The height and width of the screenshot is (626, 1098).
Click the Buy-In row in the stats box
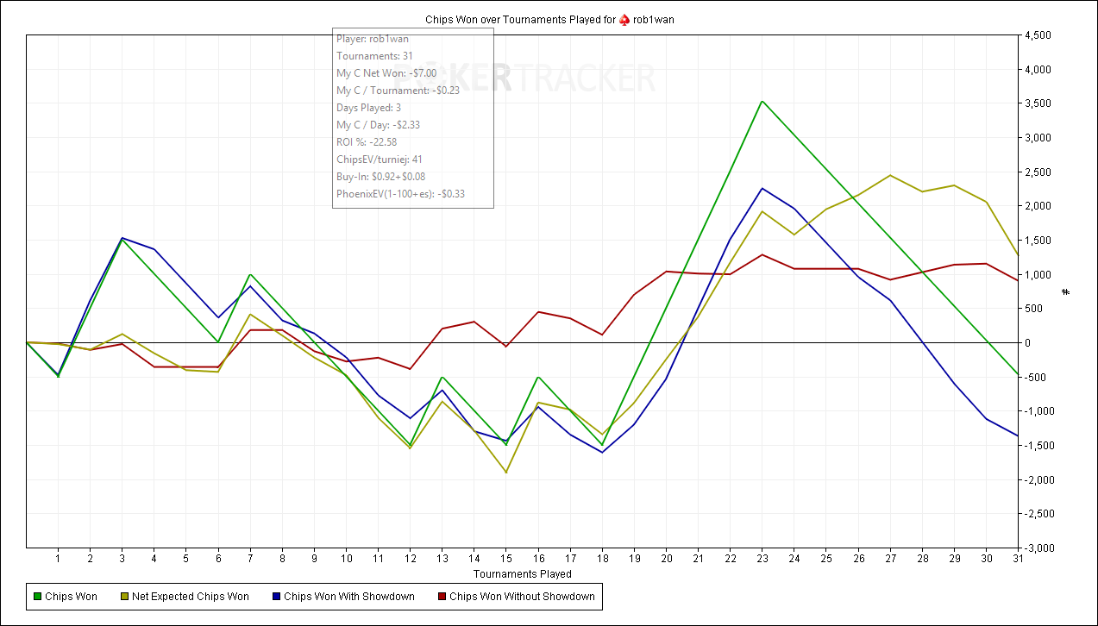(x=379, y=177)
